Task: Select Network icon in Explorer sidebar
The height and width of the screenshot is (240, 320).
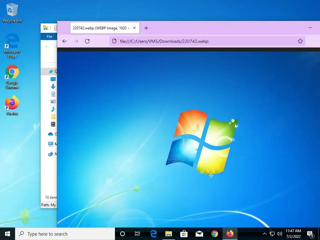Action: (x=50, y=154)
